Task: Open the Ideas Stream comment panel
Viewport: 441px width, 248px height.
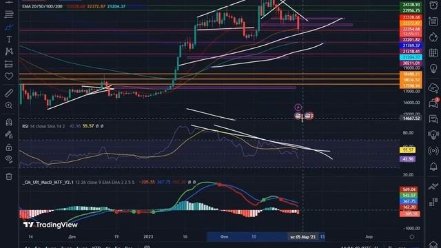Action: [433, 119]
